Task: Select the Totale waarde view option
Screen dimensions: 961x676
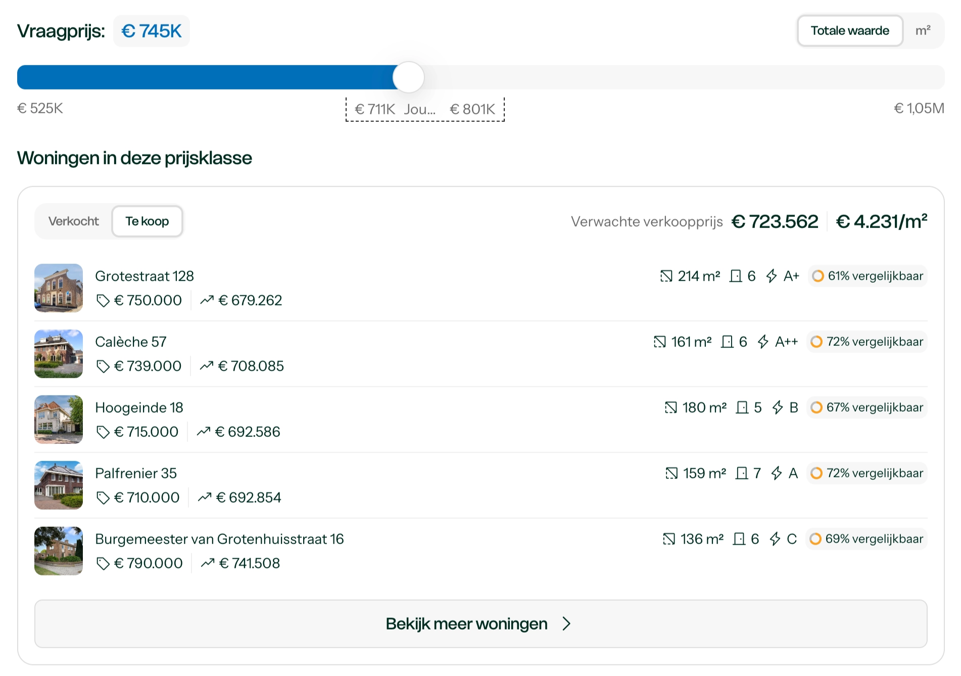Action: pyautogui.click(x=850, y=31)
